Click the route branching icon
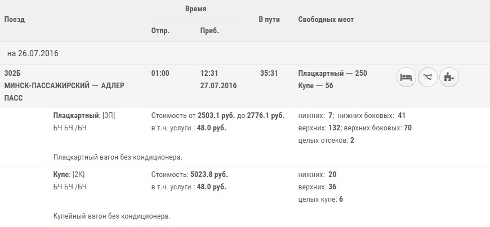This screenshot has height=227, width=490. pyautogui.click(x=428, y=78)
